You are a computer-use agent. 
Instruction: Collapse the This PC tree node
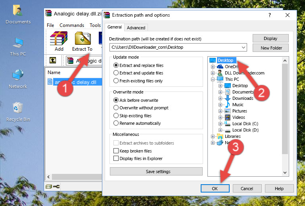[x=213, y=79]
